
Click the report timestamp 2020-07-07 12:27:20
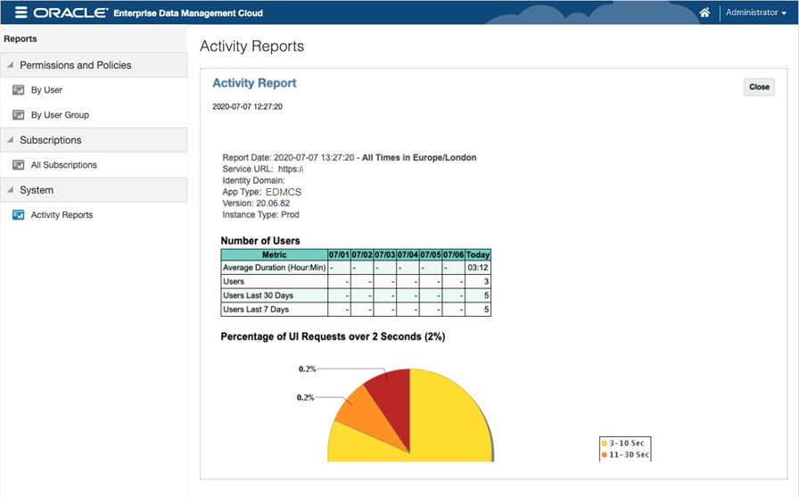(247, 106)
